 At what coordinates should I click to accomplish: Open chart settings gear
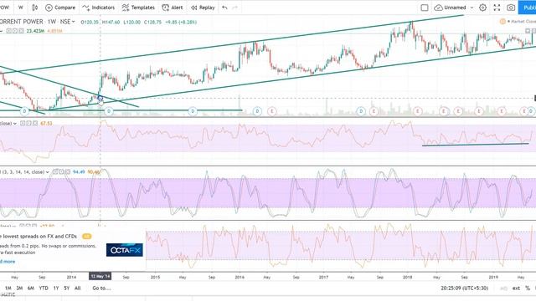pos(482,8)
